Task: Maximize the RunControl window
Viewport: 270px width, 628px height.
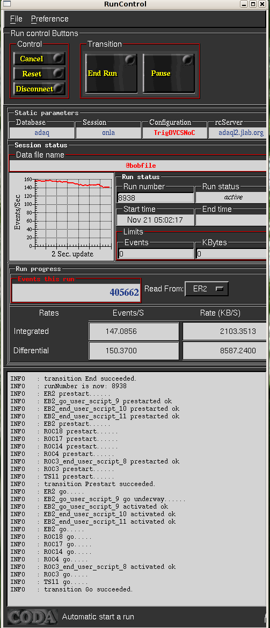Action: click(x=253, y=4)
